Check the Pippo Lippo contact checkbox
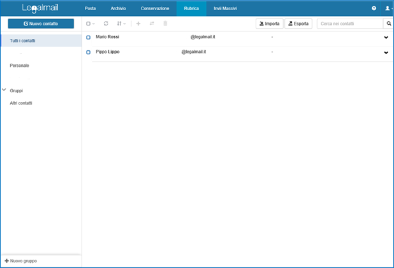394x268 pixels. tap(89, 52)
